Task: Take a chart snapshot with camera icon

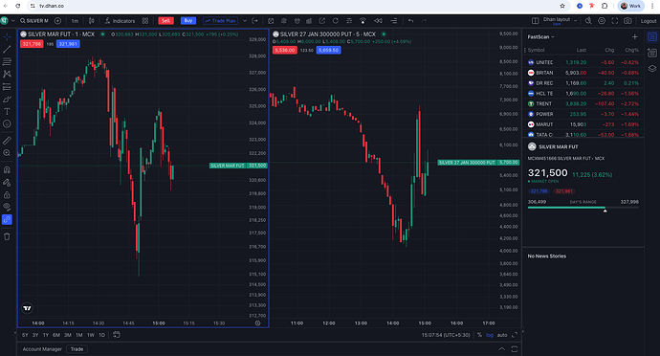Action: click(627, 21)
